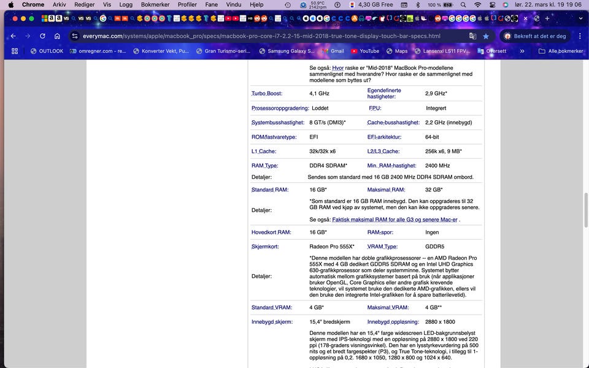Open the YouTube bookmark
Viewport: 589px width, 368px height.
click(x=364, y=51)
